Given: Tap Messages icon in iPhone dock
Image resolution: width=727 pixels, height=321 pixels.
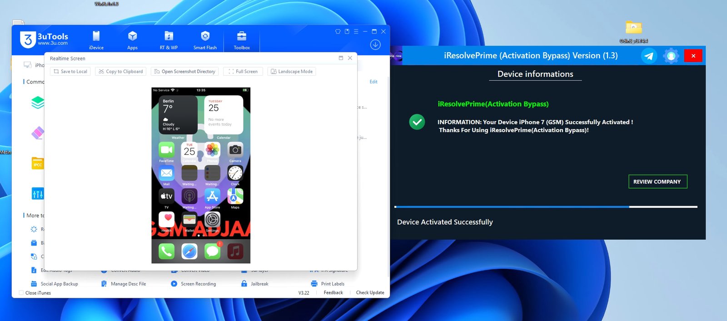Looking at the screenshot, I should (x=212, y=251).
